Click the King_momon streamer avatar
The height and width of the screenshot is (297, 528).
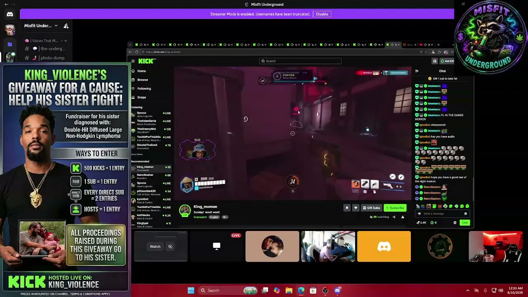185,210
